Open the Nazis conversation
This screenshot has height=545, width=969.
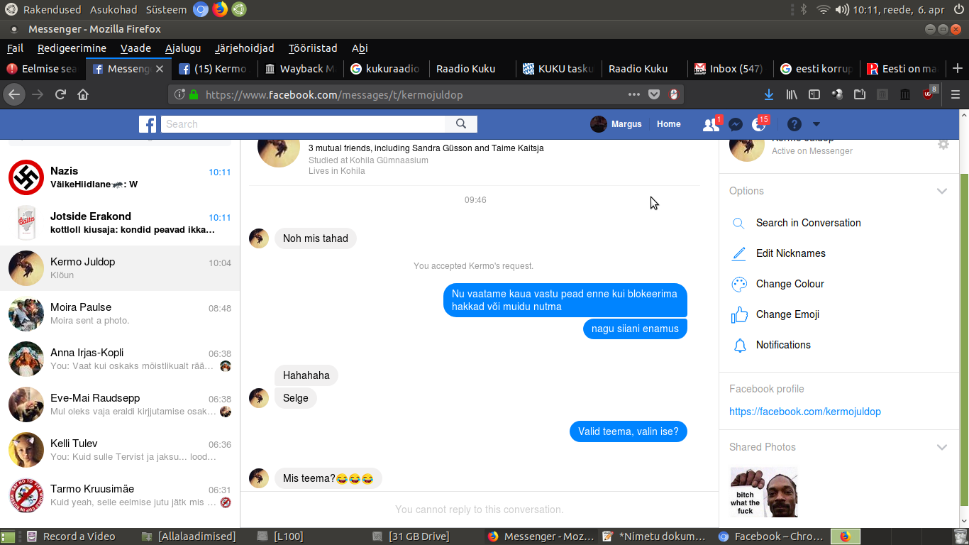click(x=120, y=177)
